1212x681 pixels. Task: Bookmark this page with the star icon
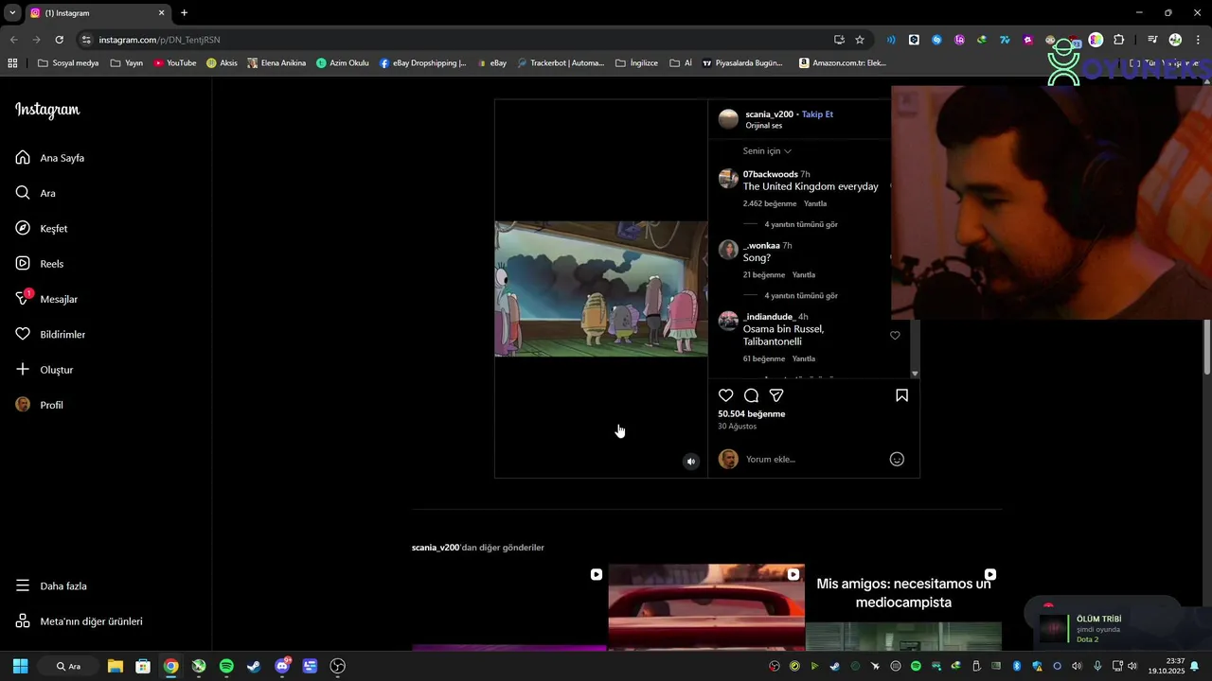(x=860, y=40)
